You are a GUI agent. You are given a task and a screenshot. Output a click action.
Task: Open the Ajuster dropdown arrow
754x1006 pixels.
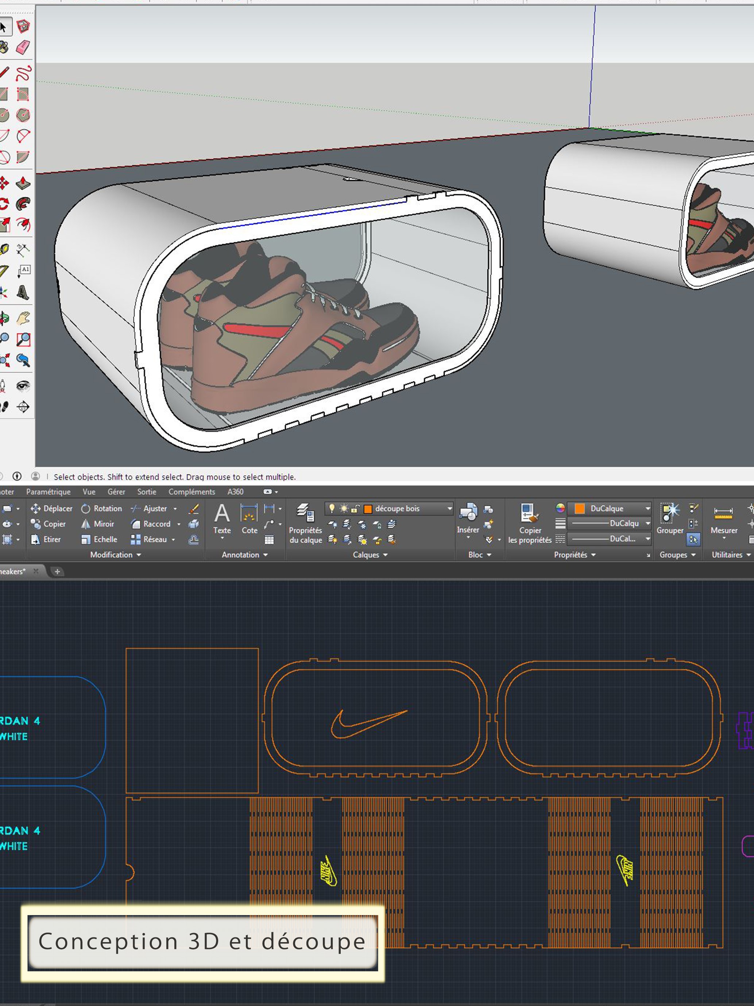(x=175, y=509)
